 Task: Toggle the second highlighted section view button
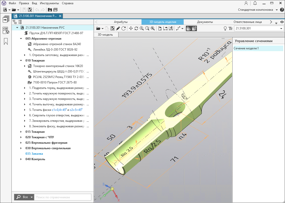point(194,28)
